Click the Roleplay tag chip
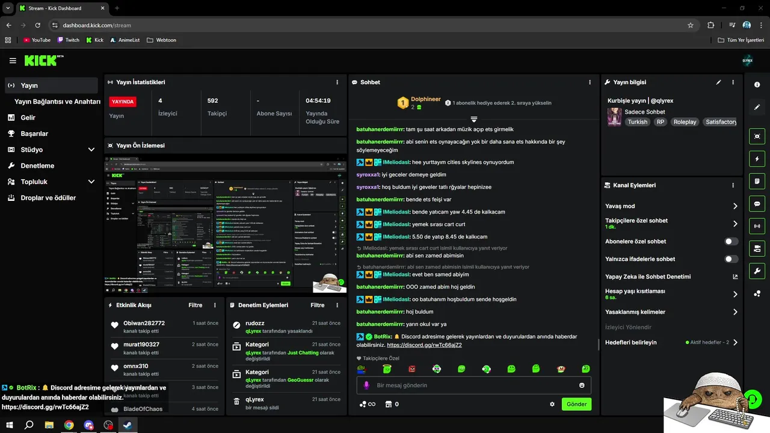The height and width of the screenshot is (433, 770). (x=685, y=122)
